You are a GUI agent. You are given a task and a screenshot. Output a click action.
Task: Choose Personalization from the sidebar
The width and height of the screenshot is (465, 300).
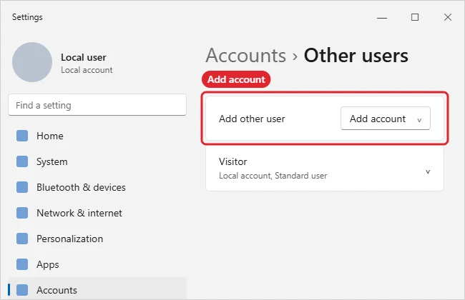click(97, 239)
